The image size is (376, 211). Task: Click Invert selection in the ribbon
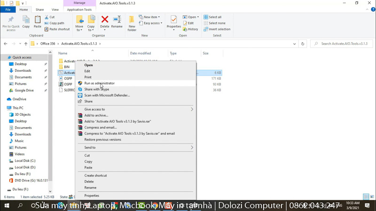click(217, 29)
